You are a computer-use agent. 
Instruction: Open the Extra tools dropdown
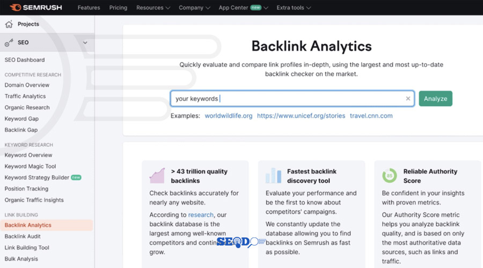(x=293, y=8)
